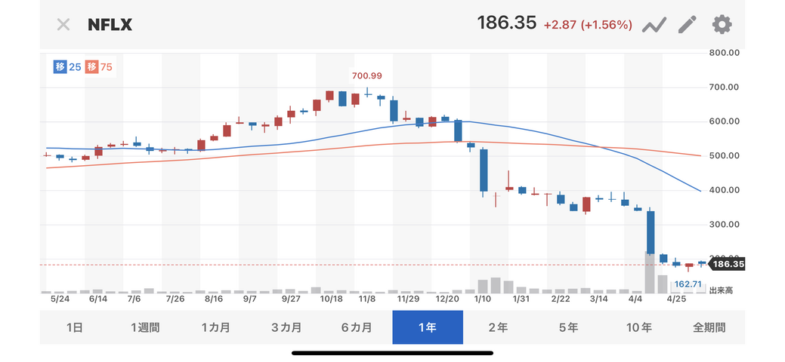Select the 1年 time range
785x362 pixels.
click(x=428, y=327)
